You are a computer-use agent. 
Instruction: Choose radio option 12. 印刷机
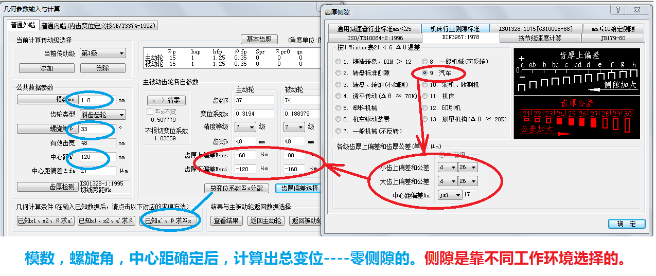click(x=424, y=108)
